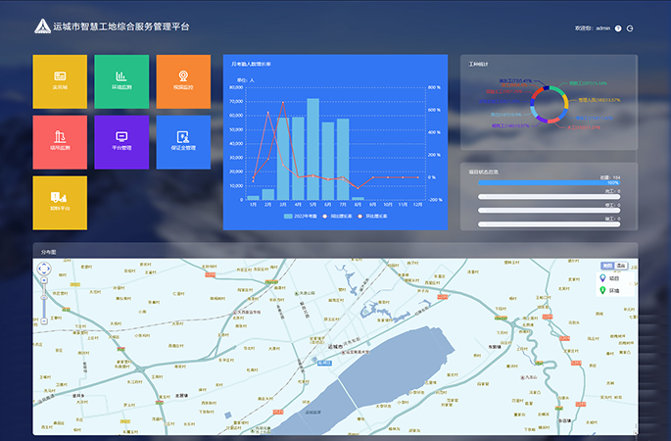This screenshot has height=441, width=671.
Task: Click the blue 项目 marker legend icon
Action: (602, 278)
